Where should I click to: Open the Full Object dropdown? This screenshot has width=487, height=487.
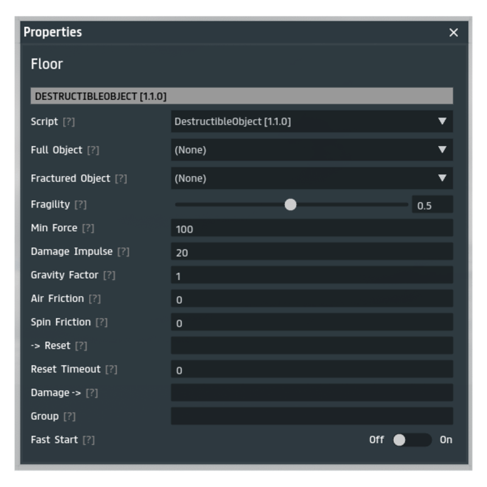[312, 150]
